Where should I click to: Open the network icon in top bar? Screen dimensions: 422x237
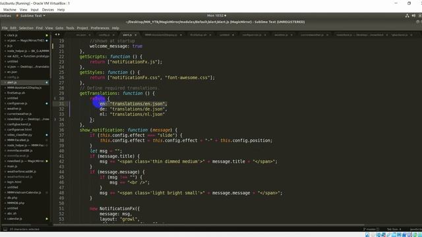(407, 16)
